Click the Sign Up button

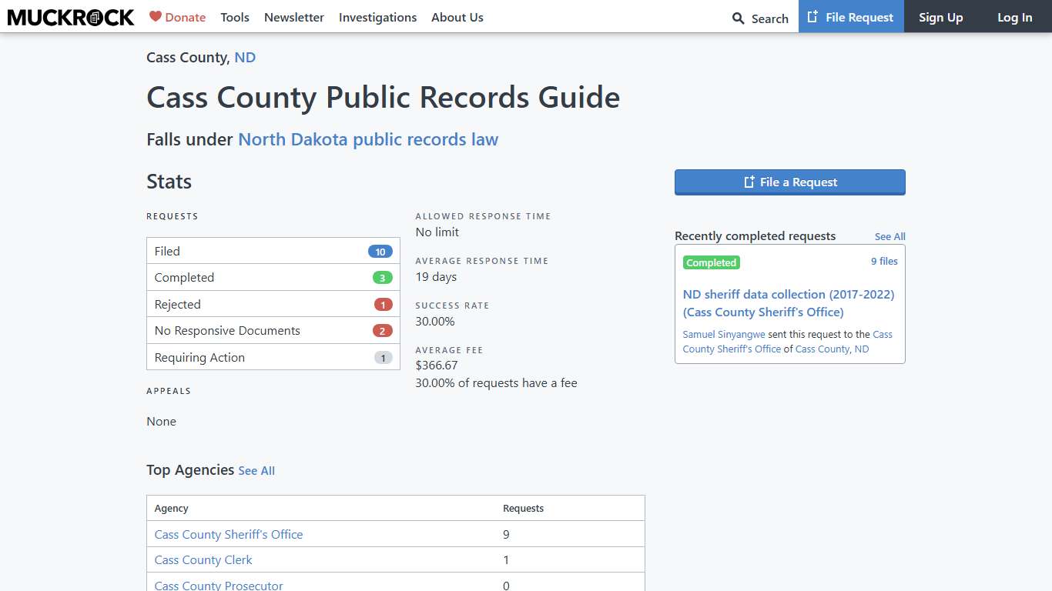(x=940, y=17)
